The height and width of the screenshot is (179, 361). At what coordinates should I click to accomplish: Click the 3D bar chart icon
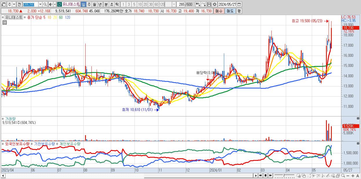click(x=333, y=176)
